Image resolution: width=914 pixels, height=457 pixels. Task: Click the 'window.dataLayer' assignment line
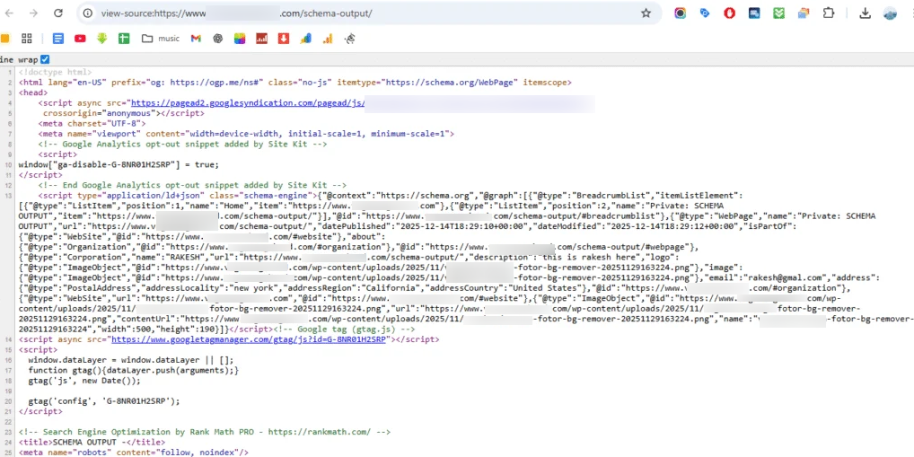[130, 360]
